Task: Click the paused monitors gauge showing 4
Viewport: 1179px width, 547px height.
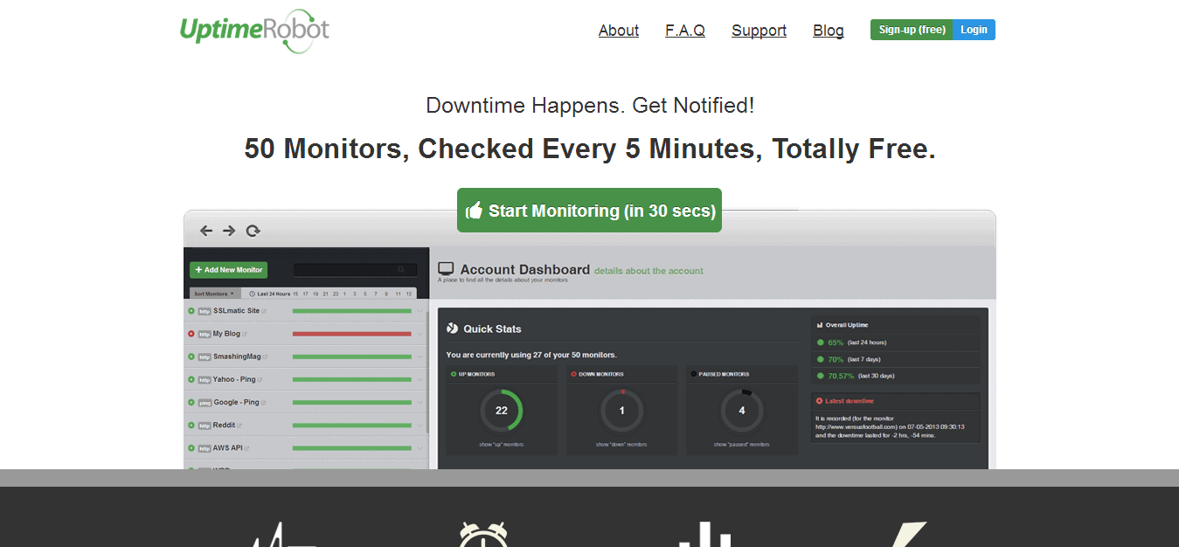Action: (742, 410)
